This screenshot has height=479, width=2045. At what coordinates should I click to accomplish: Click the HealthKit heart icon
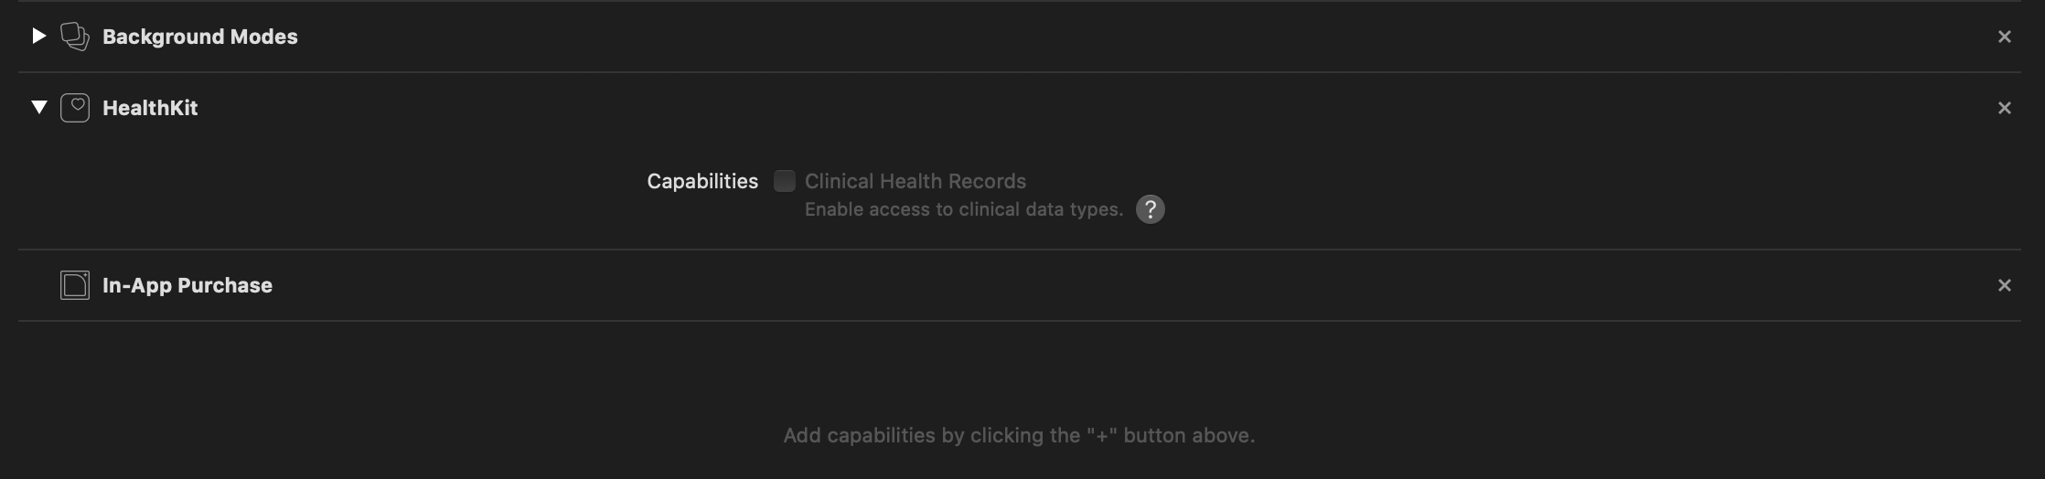click(x=75, y=108)
